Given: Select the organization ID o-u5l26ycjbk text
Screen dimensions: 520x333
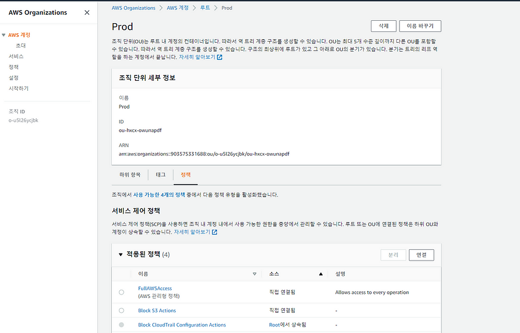Looking at the screenshot, I should (24, 120).
